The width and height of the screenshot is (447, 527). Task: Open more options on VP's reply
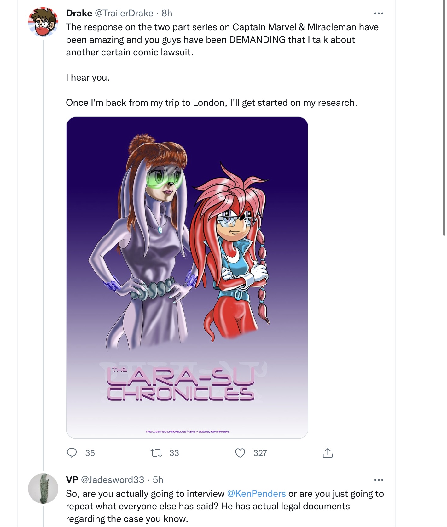click(x=378, y=480)
